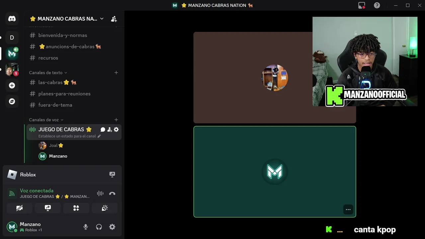This screenshot has width=425, height=239.
Task: Open the inbox icon in title bar
Action: pyautogui.click(x=362, y=5)
